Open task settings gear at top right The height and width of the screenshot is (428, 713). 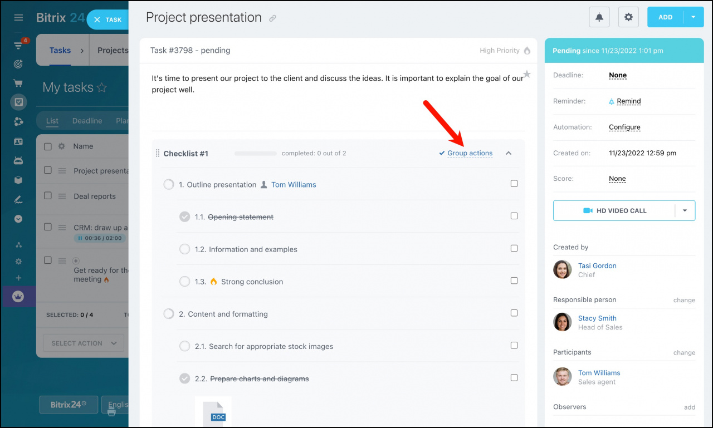coord(628,17)
